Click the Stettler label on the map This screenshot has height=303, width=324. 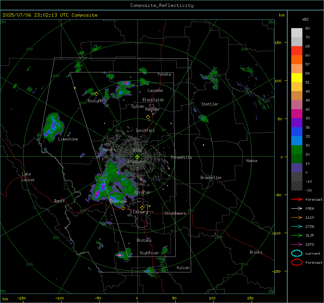210,104
